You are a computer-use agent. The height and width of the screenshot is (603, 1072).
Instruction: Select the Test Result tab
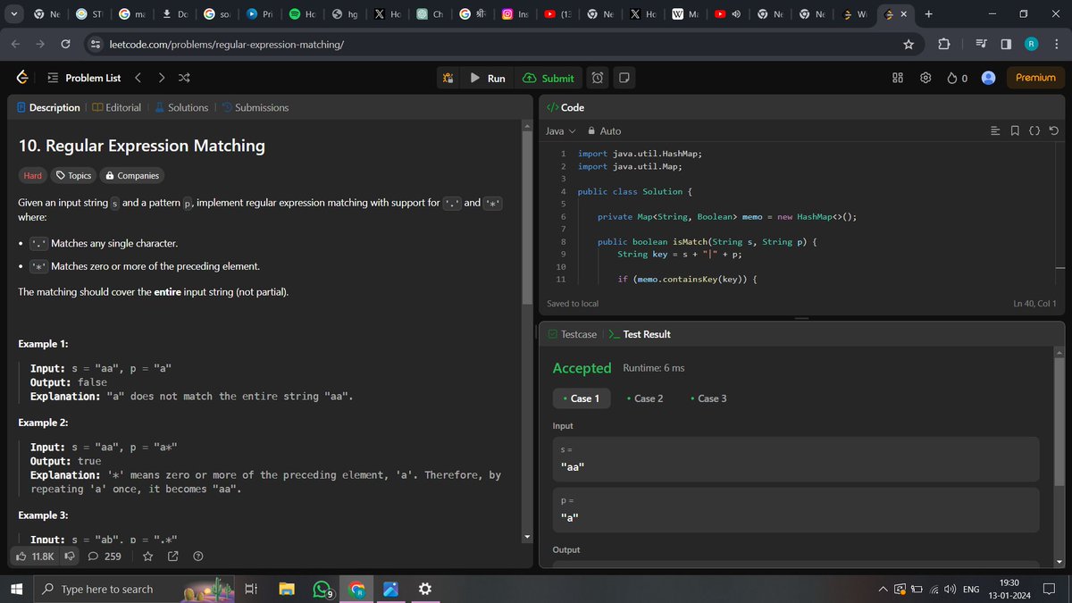coord(640,334)
